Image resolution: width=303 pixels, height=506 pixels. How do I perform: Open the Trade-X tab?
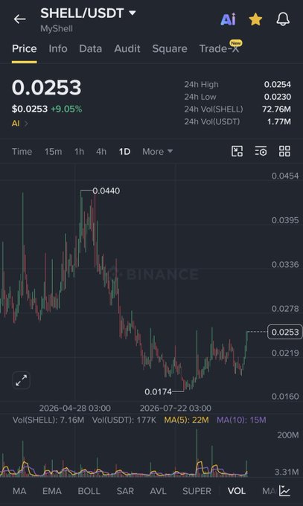point(220,48)
